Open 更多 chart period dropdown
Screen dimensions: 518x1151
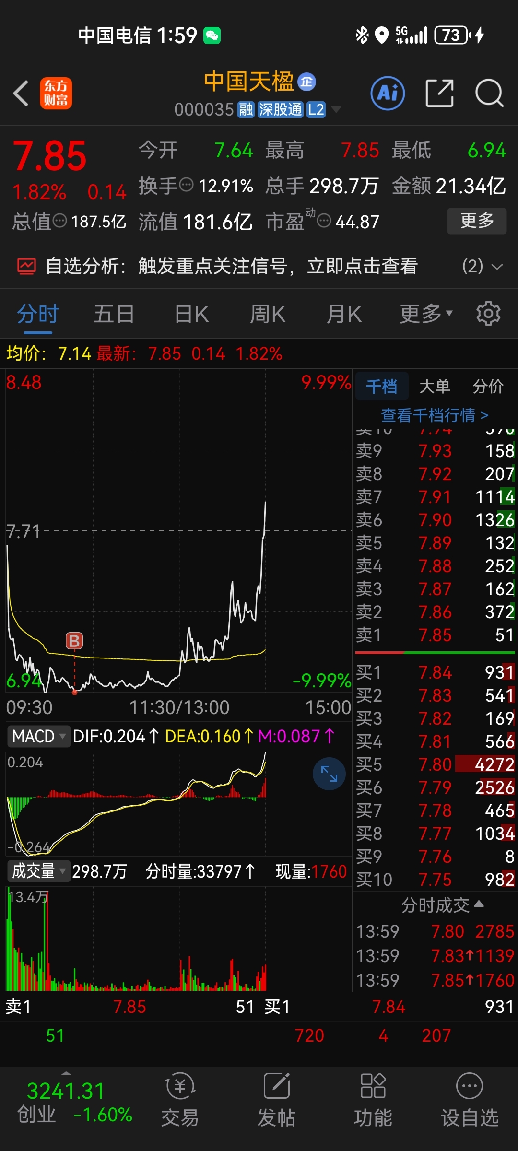point(426,314)
